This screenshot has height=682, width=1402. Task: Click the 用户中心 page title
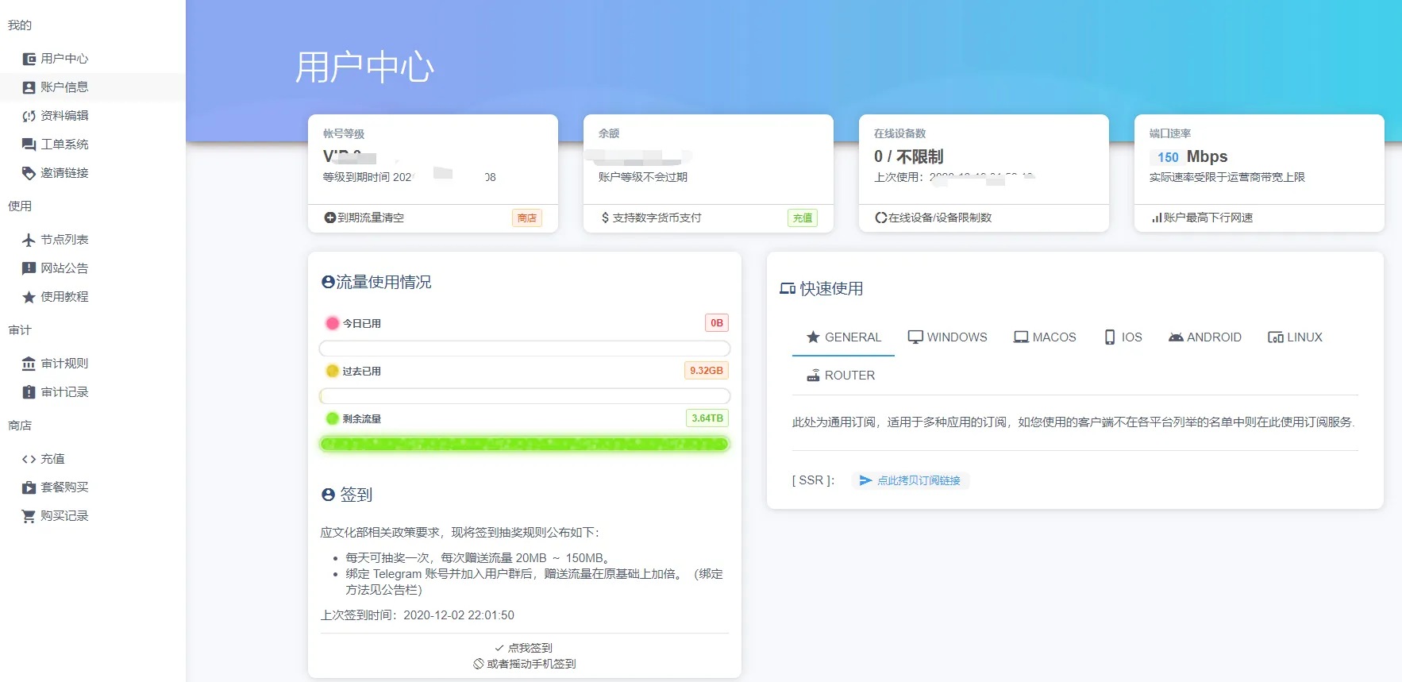(x=365, y=67)
